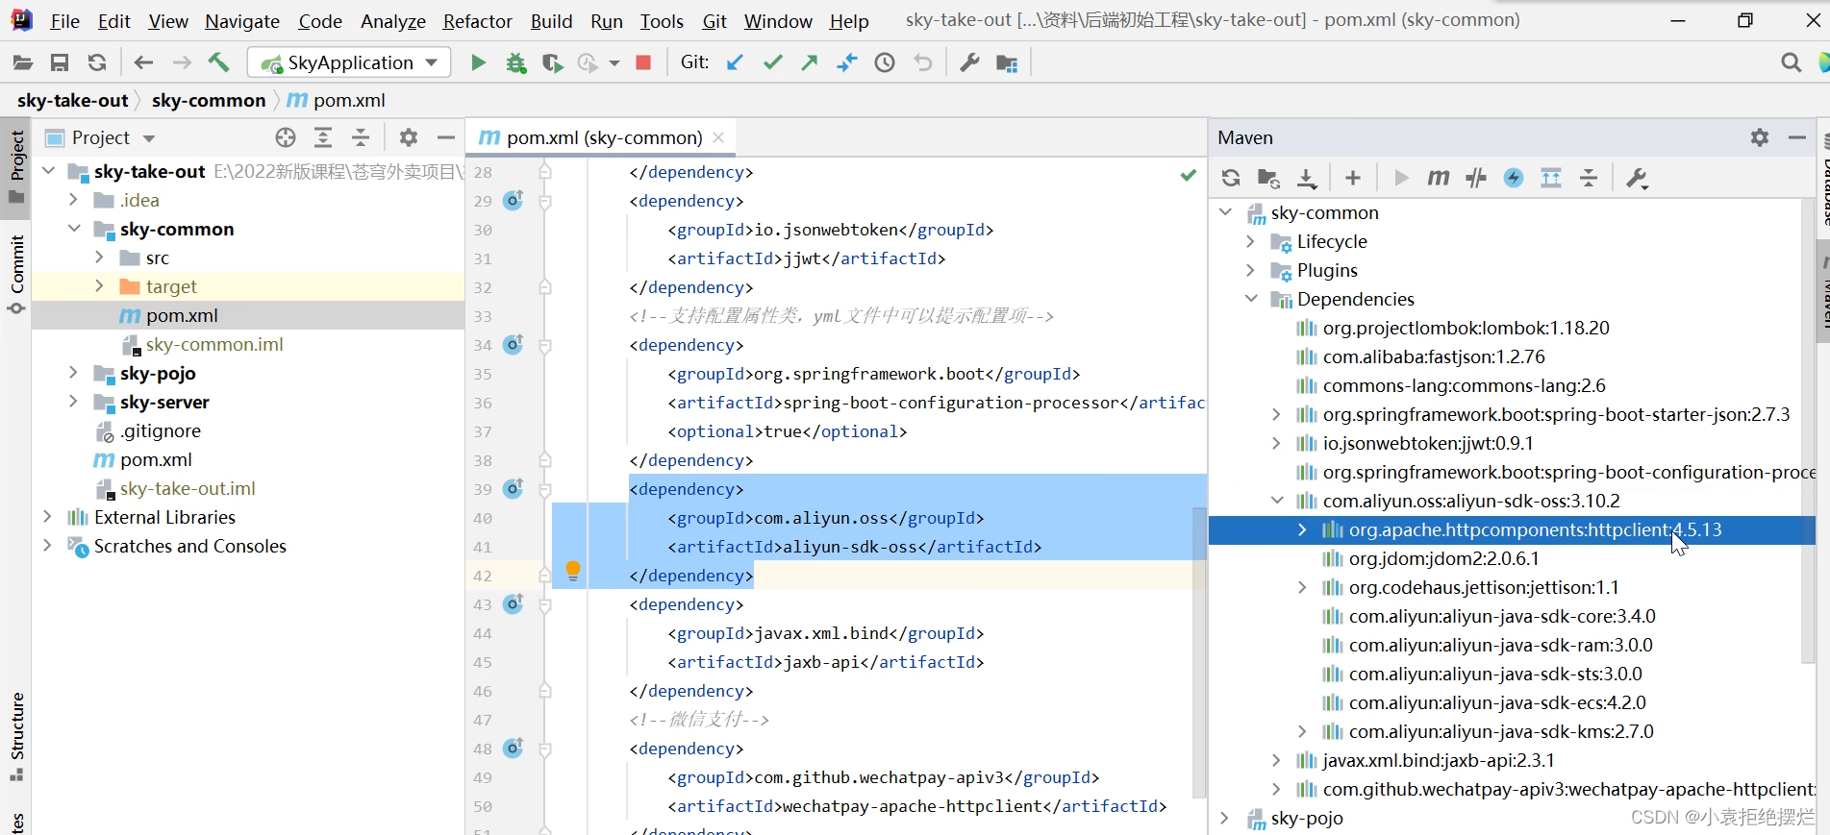This screenshot has width=1830, height=835.
Task: Open the Analyze menu
Action: pyautogui.click(x=392, y=20)
